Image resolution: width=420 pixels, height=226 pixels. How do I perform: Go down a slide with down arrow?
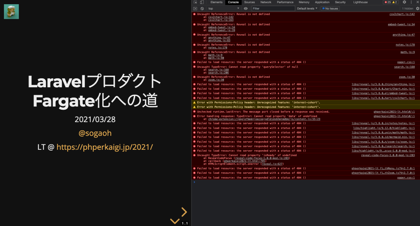tap(175, 221)
